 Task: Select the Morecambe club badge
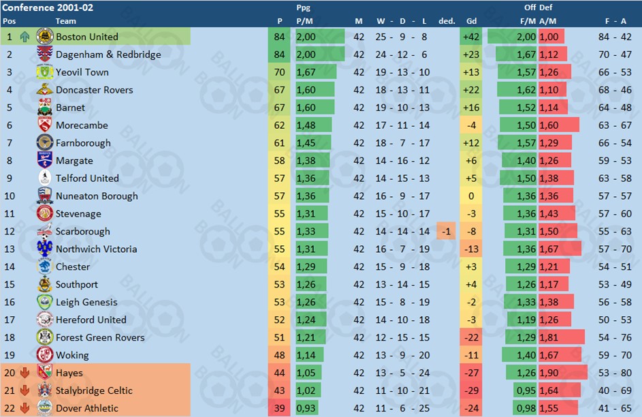[45, 125]
